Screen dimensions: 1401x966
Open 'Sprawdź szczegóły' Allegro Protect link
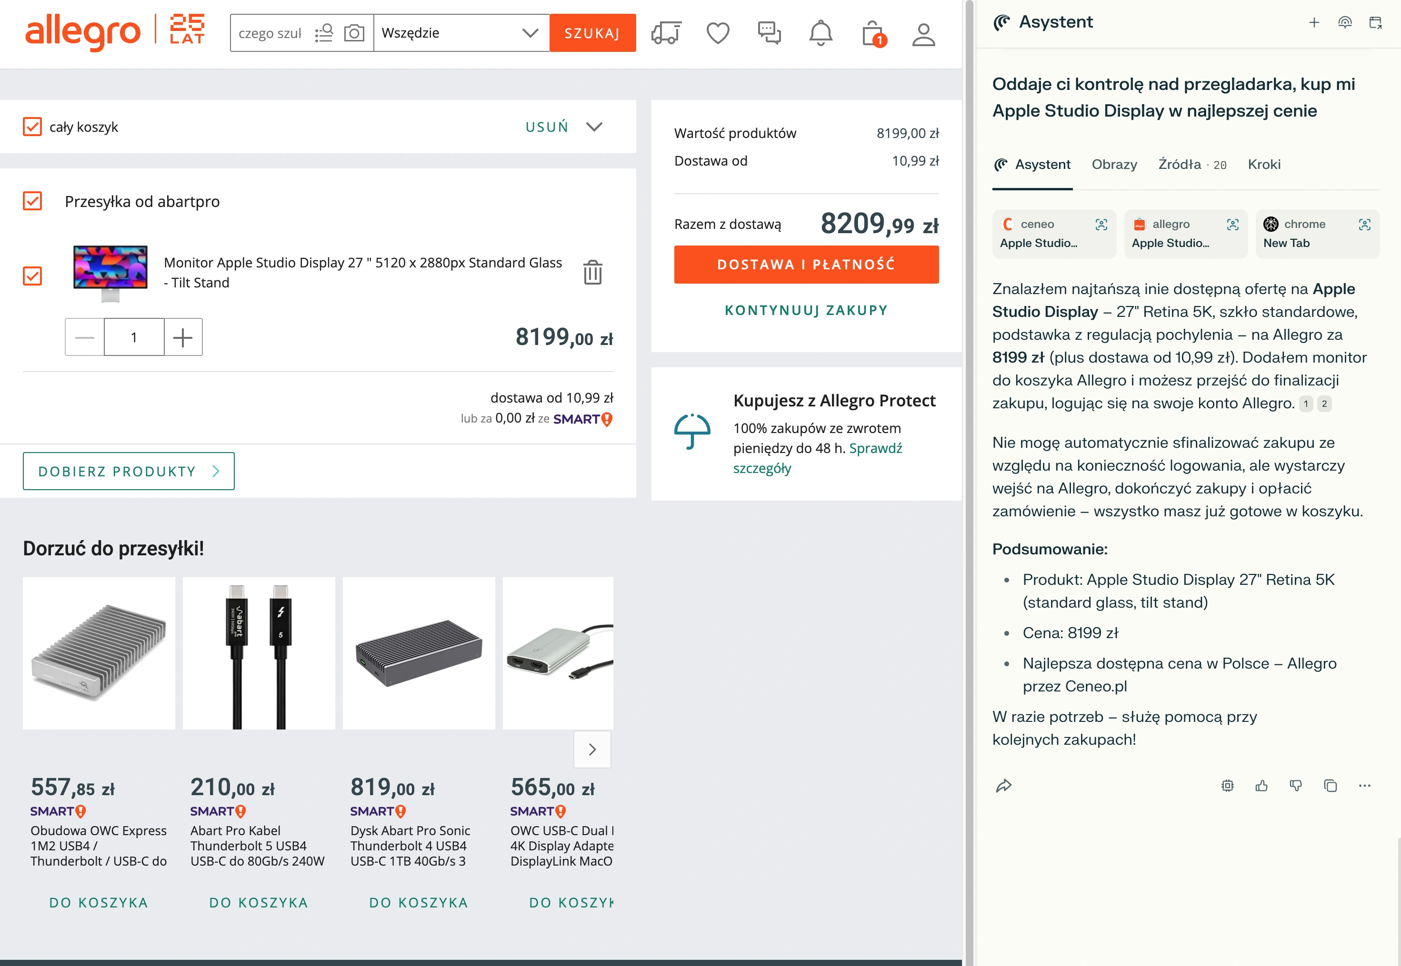point(818,458)
